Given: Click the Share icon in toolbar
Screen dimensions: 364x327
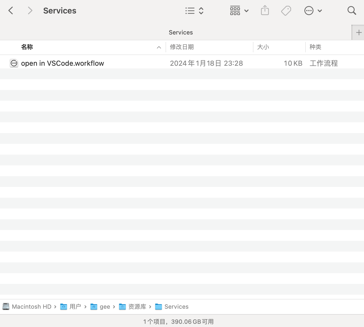Looking at the screenshot, I should 265,11.
